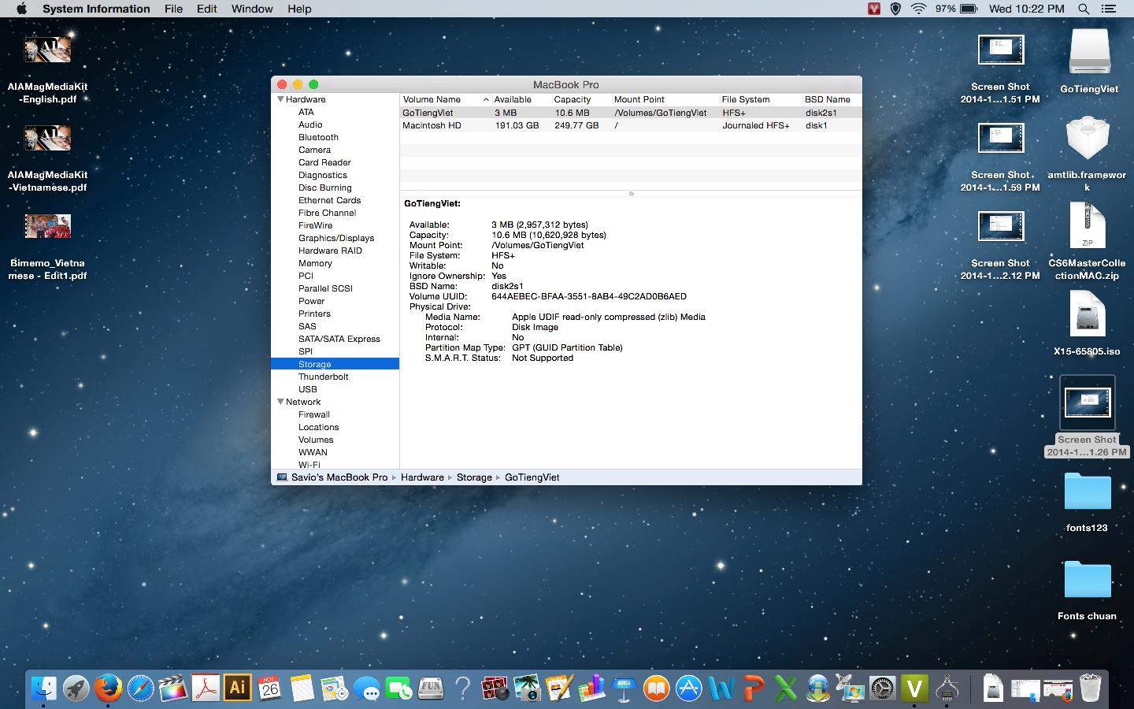This screenshot has width=1134, height=709.
Task: Open Calendar icon showing 26
Action: click(x=269, y=689)
